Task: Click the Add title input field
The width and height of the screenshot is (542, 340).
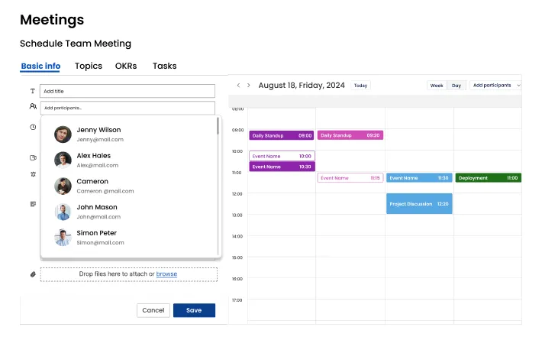Action: tap(127, 91)
